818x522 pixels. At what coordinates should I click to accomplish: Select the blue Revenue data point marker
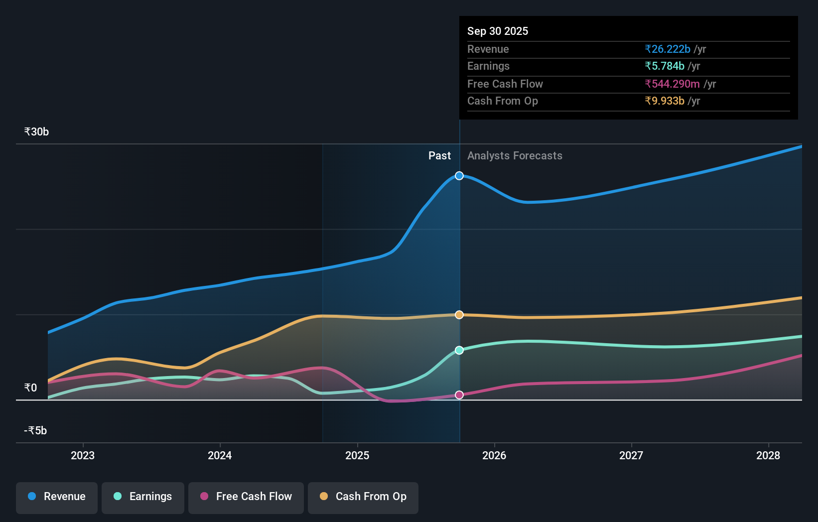(x=459, y=175)
